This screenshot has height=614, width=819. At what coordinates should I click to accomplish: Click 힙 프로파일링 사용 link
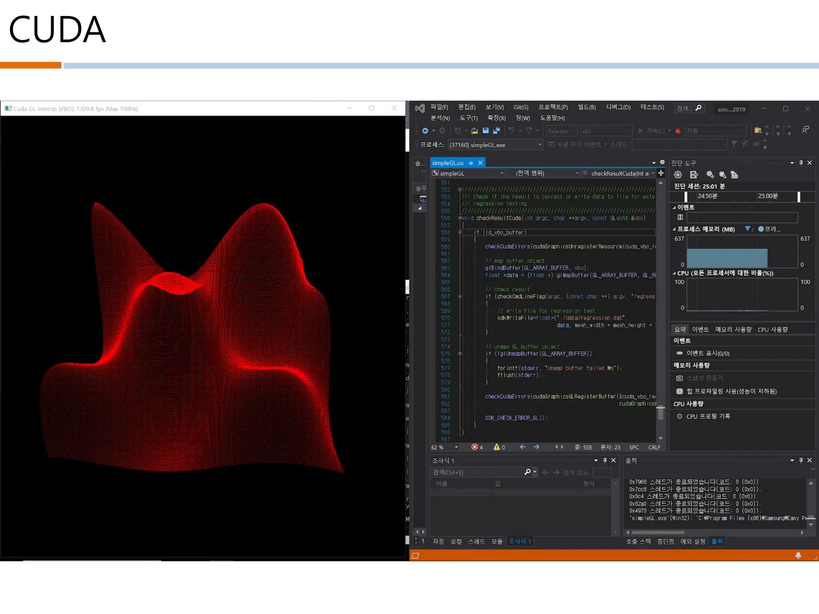click(731, 391)
